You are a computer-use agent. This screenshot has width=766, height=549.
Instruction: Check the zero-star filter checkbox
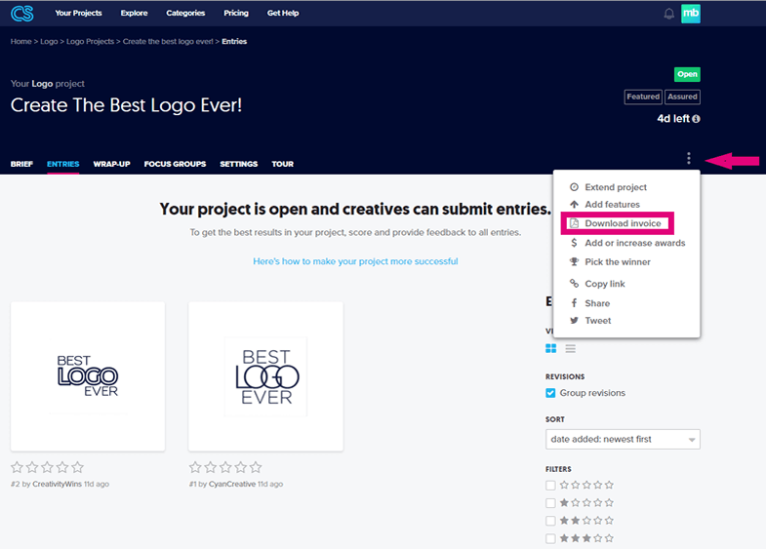pyautogui.click(x=550, y=485)
